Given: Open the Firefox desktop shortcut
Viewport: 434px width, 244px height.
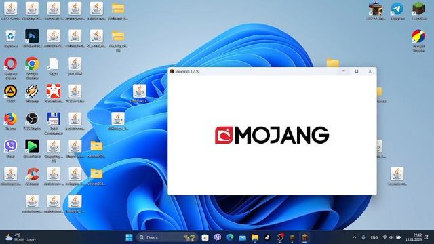Looking at the screenshot, I should point(11,119).
